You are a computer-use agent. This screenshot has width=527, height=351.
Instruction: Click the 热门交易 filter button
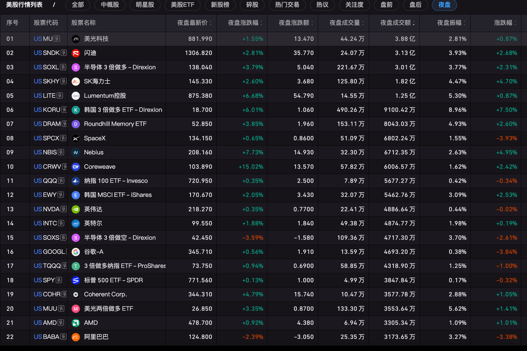(287, 5)
